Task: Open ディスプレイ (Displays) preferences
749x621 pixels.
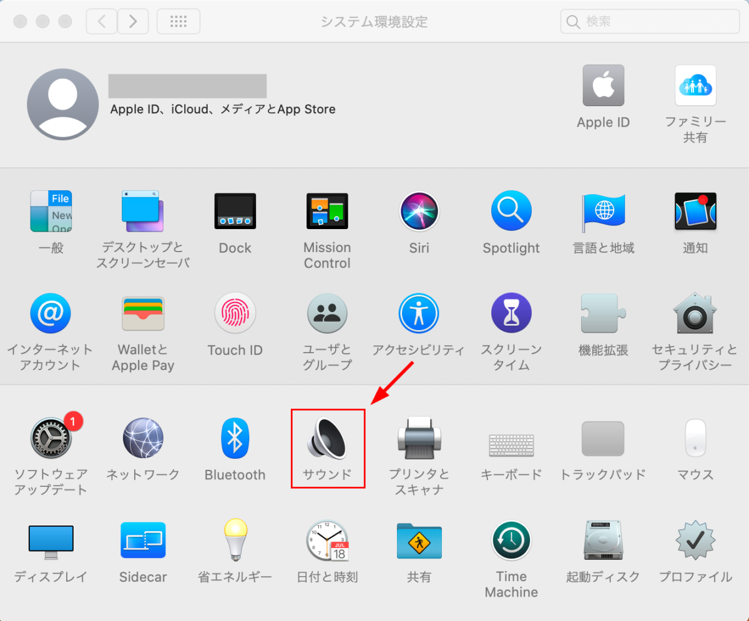Action: pos(51,542)
